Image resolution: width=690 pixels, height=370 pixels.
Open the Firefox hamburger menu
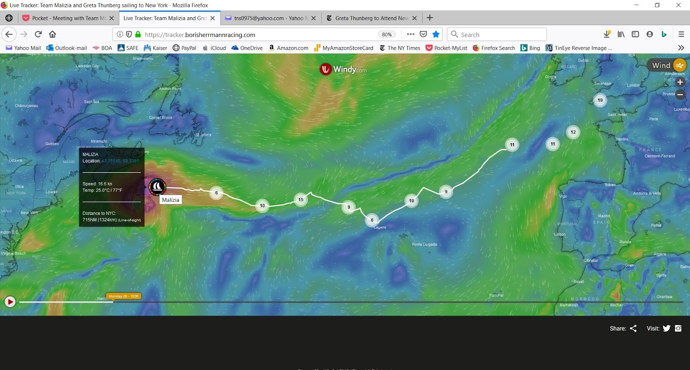(x=681, y=34)
